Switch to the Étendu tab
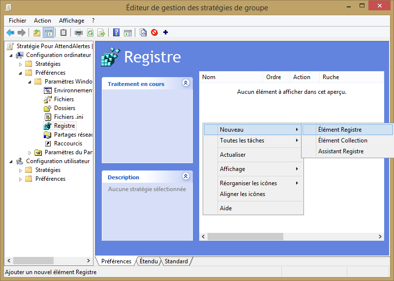 coord(149,261)
